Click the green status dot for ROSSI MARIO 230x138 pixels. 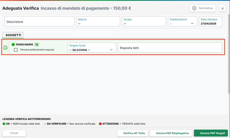[x=13, y=44]
